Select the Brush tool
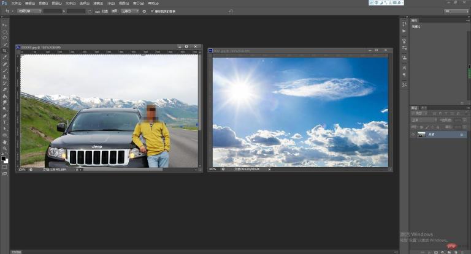471x254 pixels. coord(4,70)
